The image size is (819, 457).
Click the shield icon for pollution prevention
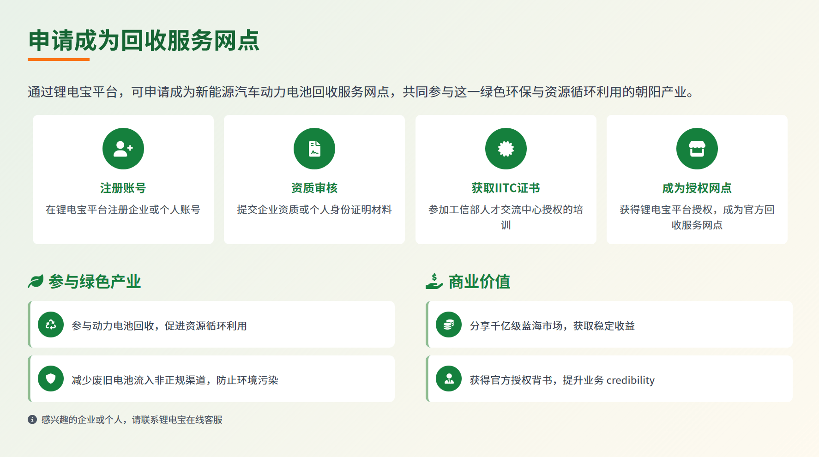(51, 379)
